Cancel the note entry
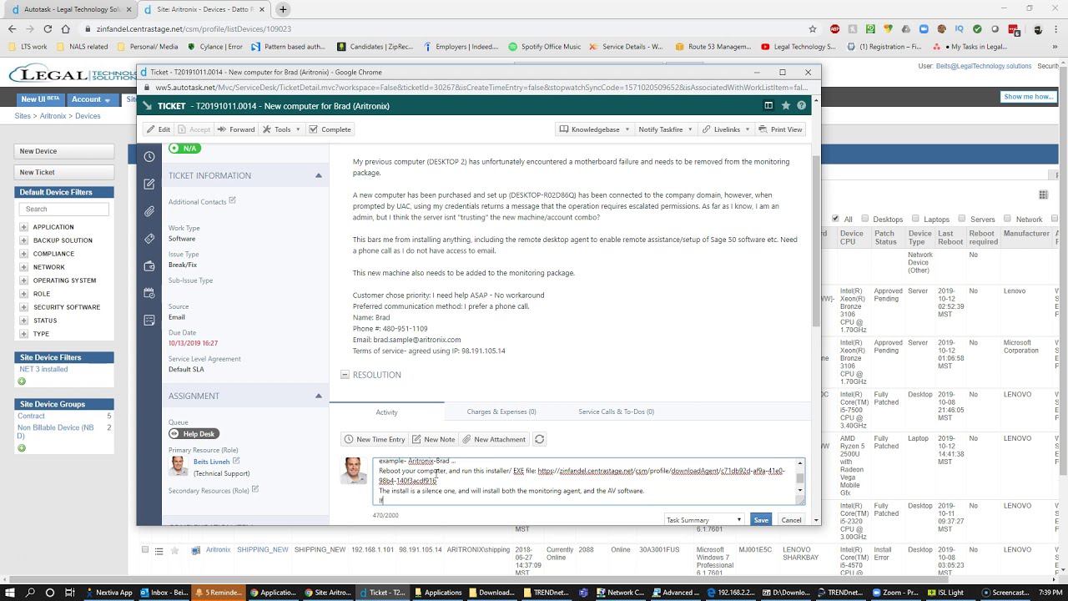Screen dimensions: 1068x601 click(791, 520)
